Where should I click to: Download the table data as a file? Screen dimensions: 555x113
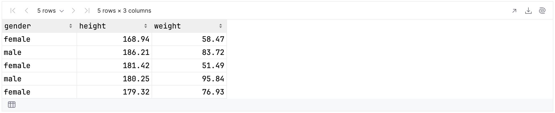[x=528, y=11]
